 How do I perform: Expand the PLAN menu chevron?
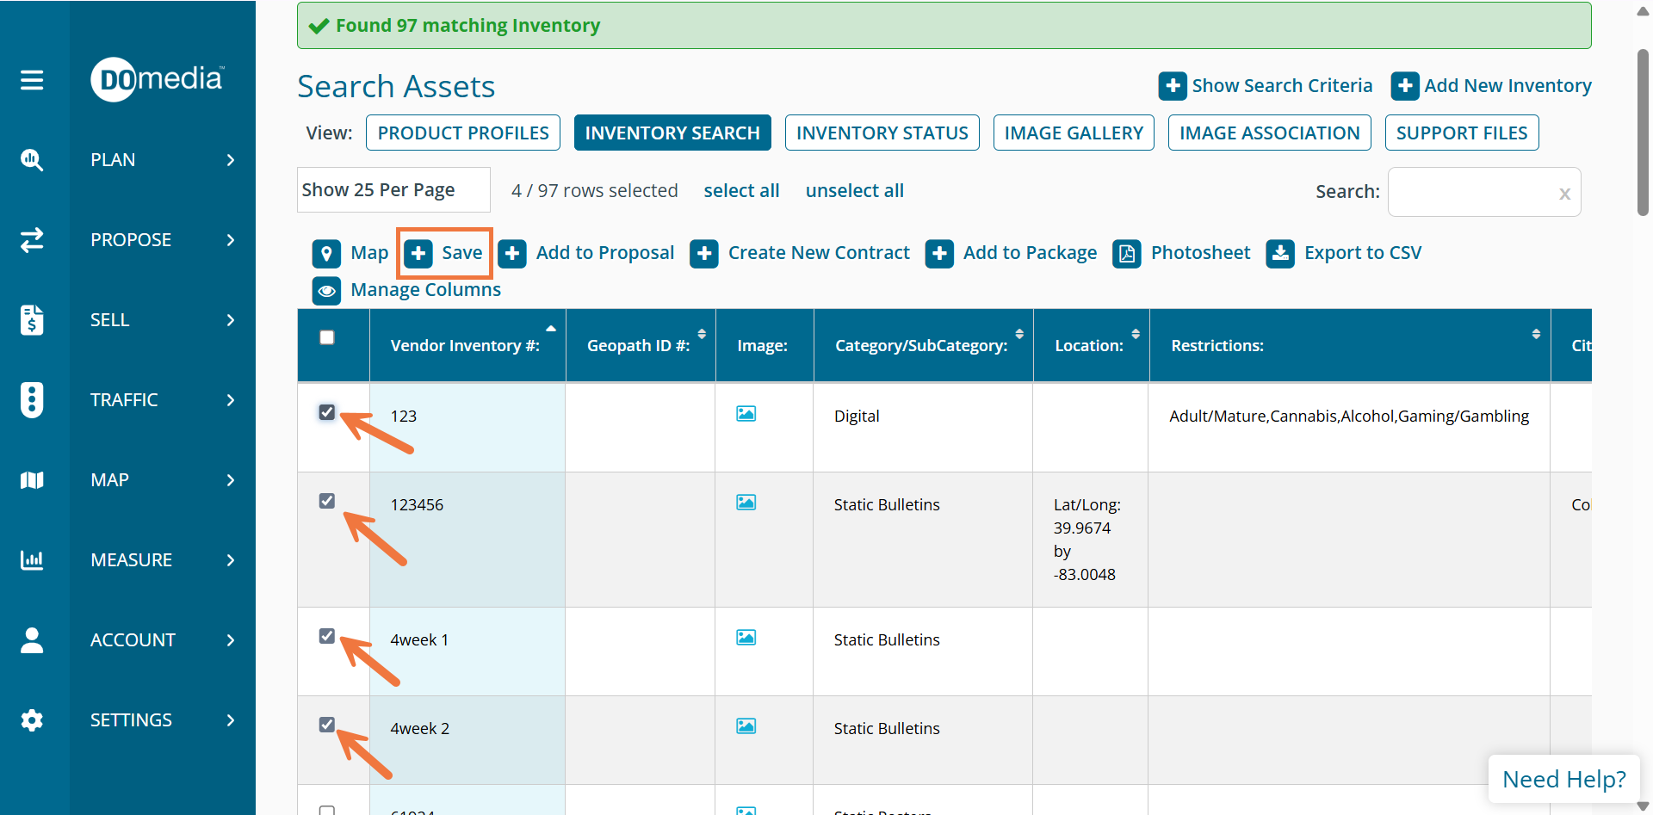[x=230, y=160]
